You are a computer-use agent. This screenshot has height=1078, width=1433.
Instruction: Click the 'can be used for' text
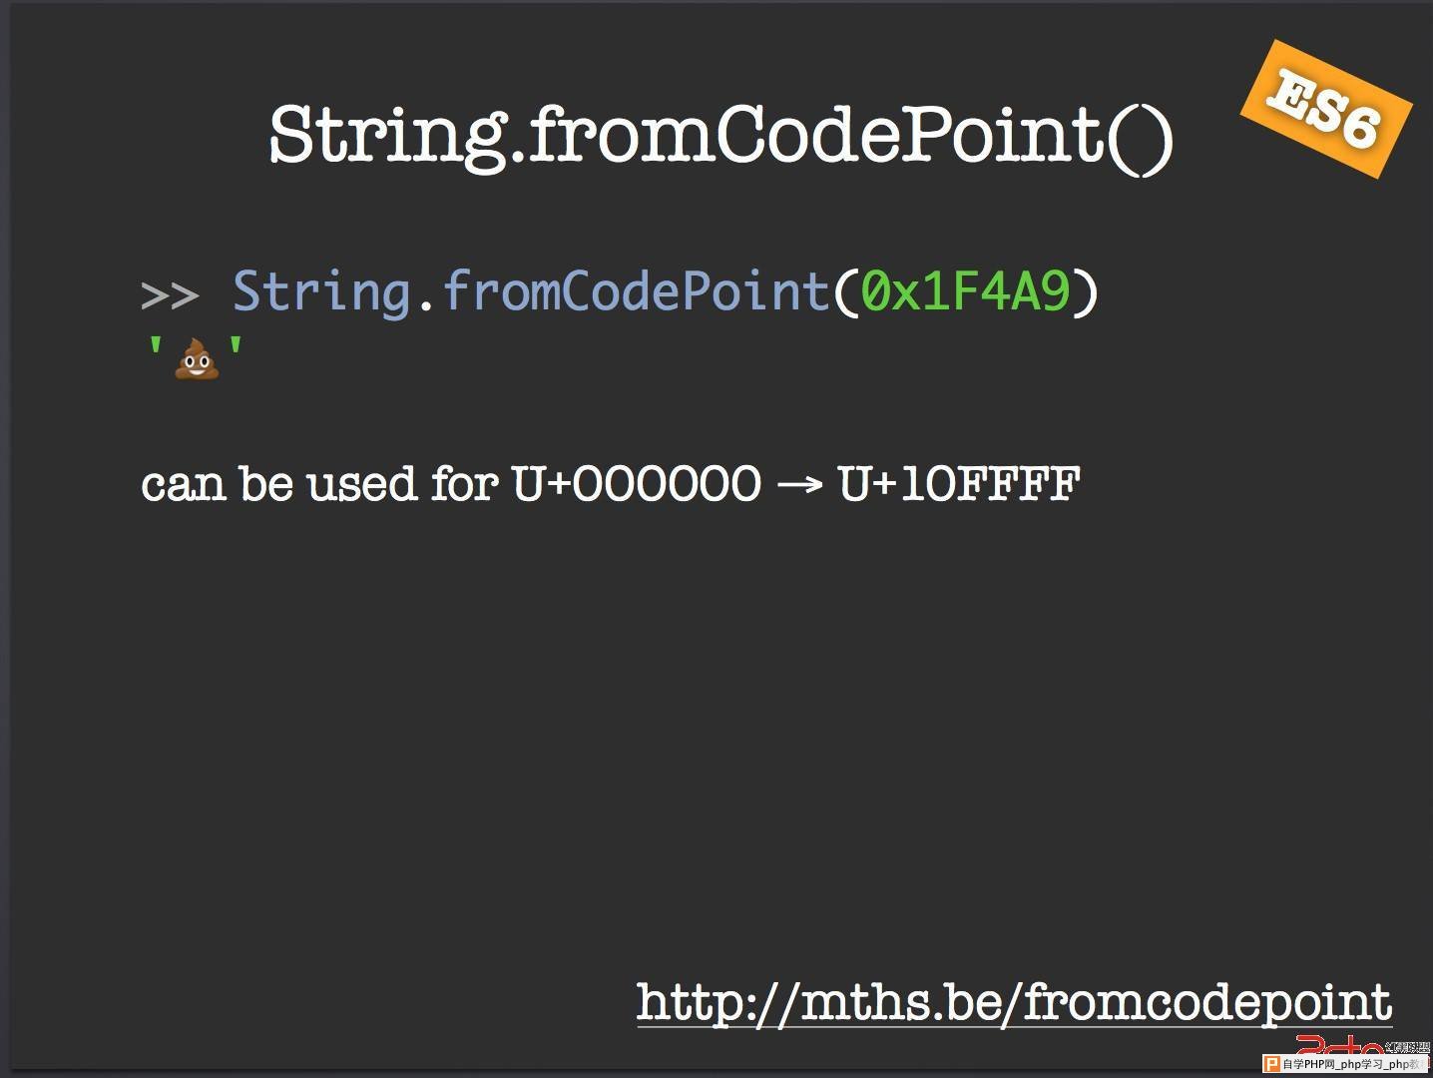319,484
